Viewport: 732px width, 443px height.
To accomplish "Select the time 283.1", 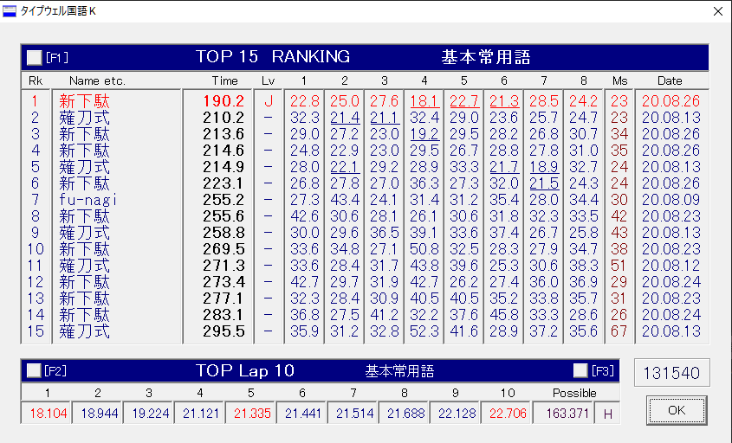I will pyautogui.click(x=223, y=315).
